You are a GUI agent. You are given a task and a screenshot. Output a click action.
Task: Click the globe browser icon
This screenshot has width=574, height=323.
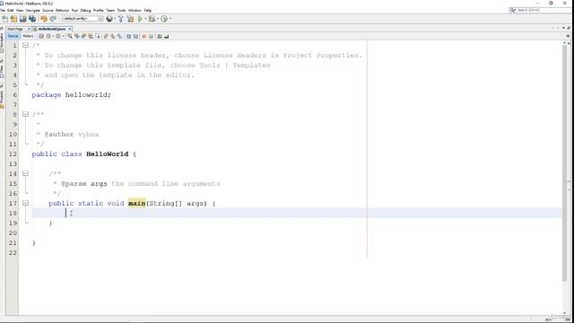(x=109, y=19)
